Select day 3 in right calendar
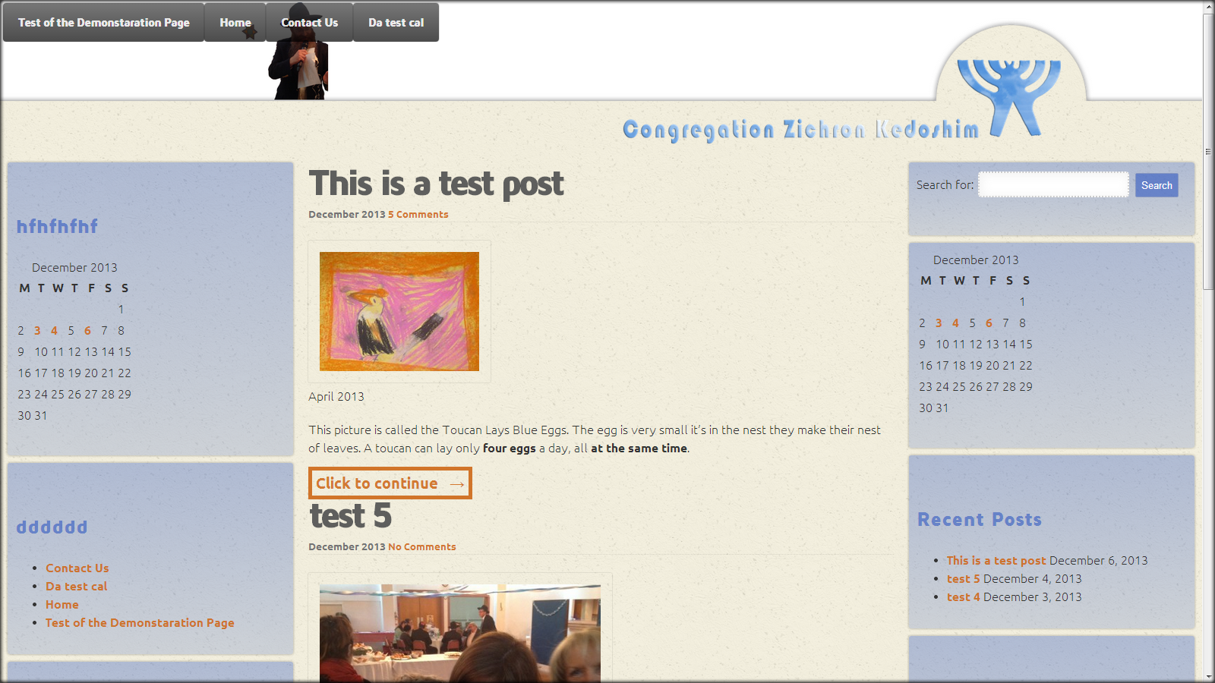Image resolution: width=1215 pixels, height=683 pixels. tap(939, 323)
